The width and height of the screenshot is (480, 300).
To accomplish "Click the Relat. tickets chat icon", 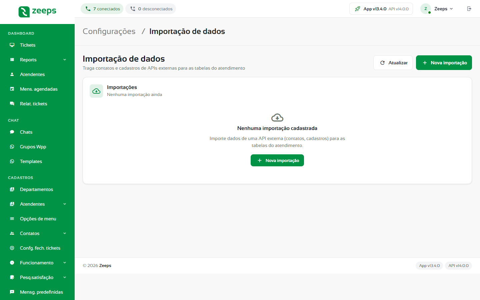I will tap(12, 104).
